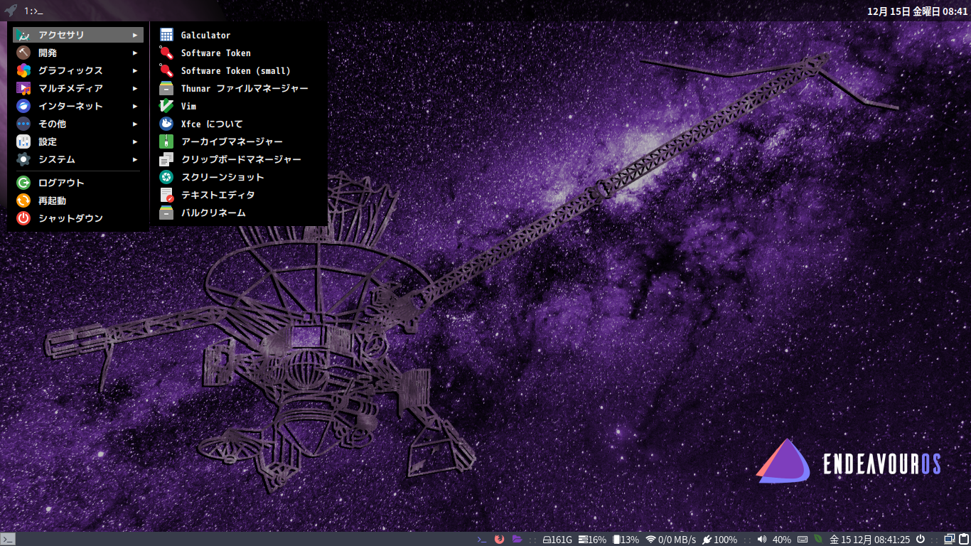This screenshot has width=971, height=546.
Task: Launch Thunar ファイルマネージャー
Action: tap(238, 88)
